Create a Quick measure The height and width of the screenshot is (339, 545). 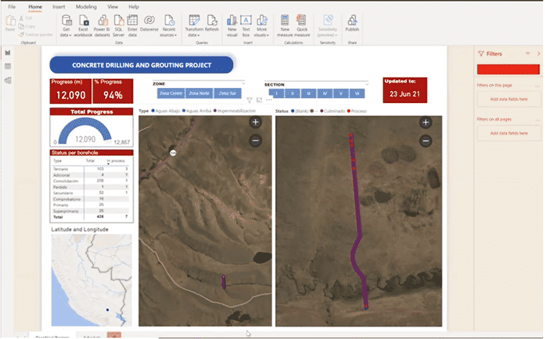pyautogui.click(x=302, y=25)
